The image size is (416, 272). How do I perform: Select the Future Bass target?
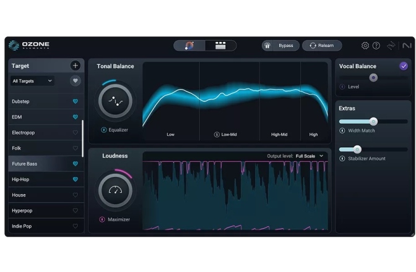point(46,164)
